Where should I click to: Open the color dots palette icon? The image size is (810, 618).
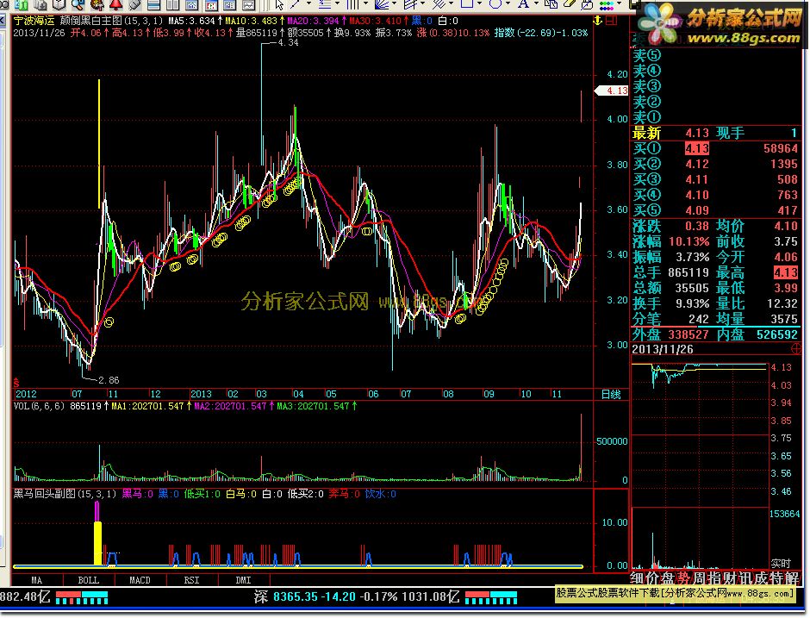coord(607,5)
